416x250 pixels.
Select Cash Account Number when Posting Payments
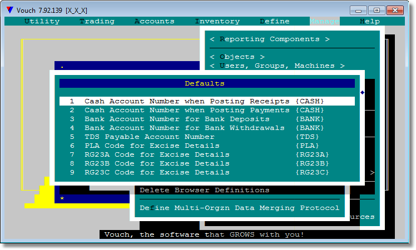pyautogui.click(x=207, y=110)
